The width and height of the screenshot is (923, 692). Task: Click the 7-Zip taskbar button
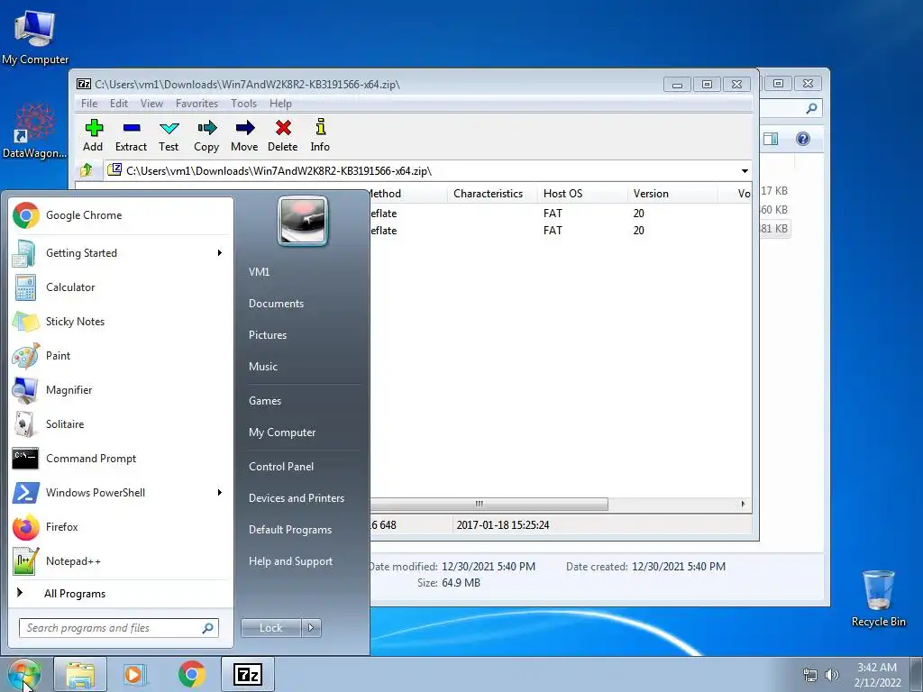tap(247, 674)
